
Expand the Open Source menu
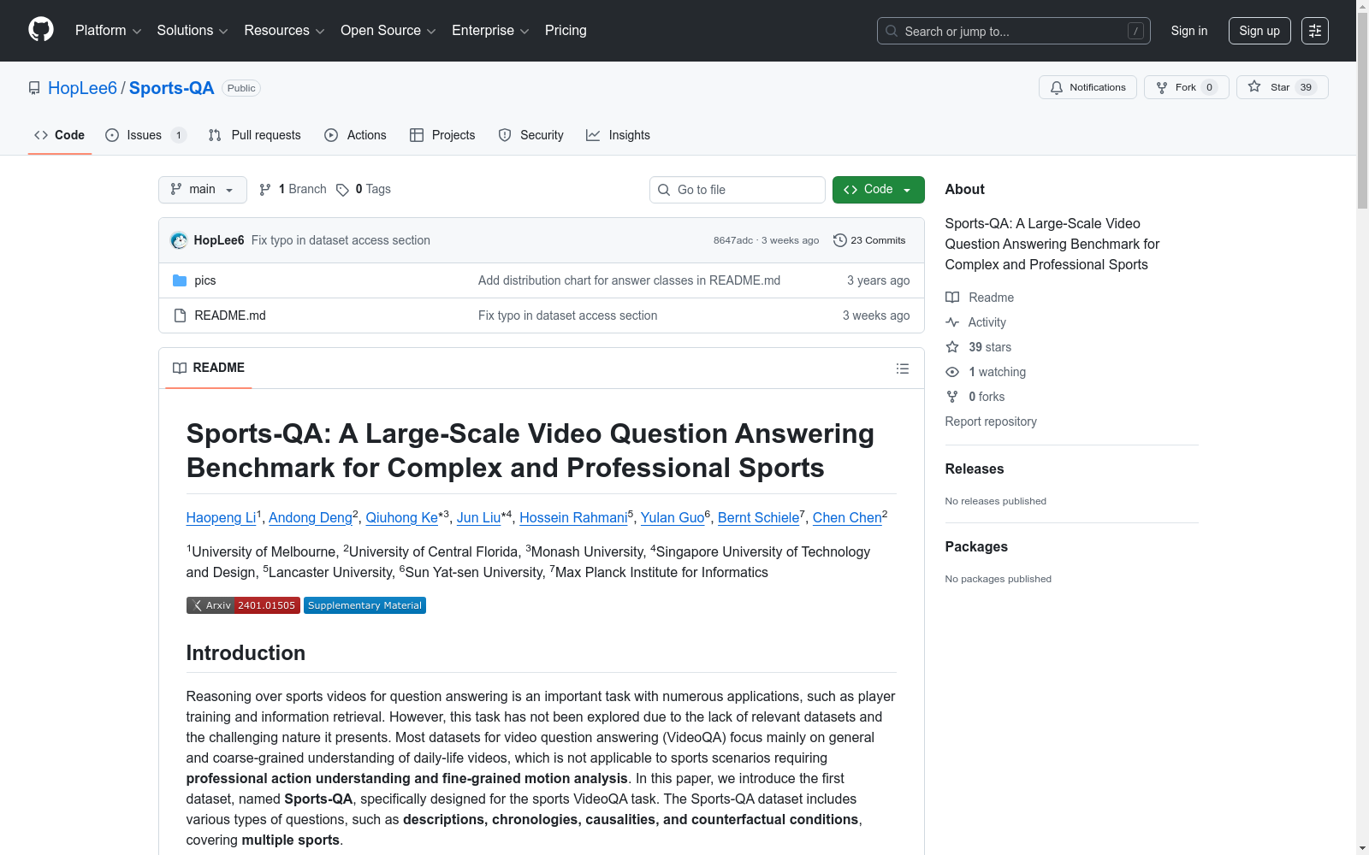click(388, 31)
